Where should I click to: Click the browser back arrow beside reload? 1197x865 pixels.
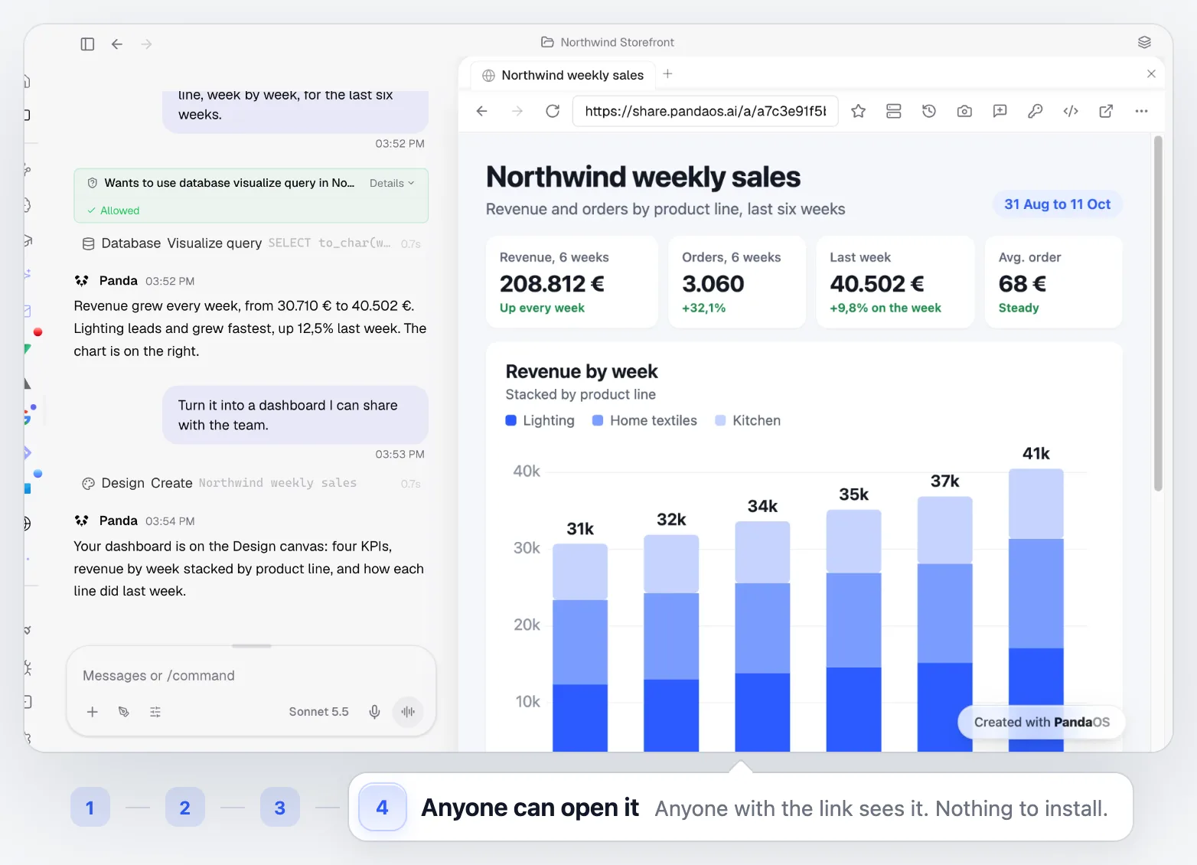coord(481,111)
